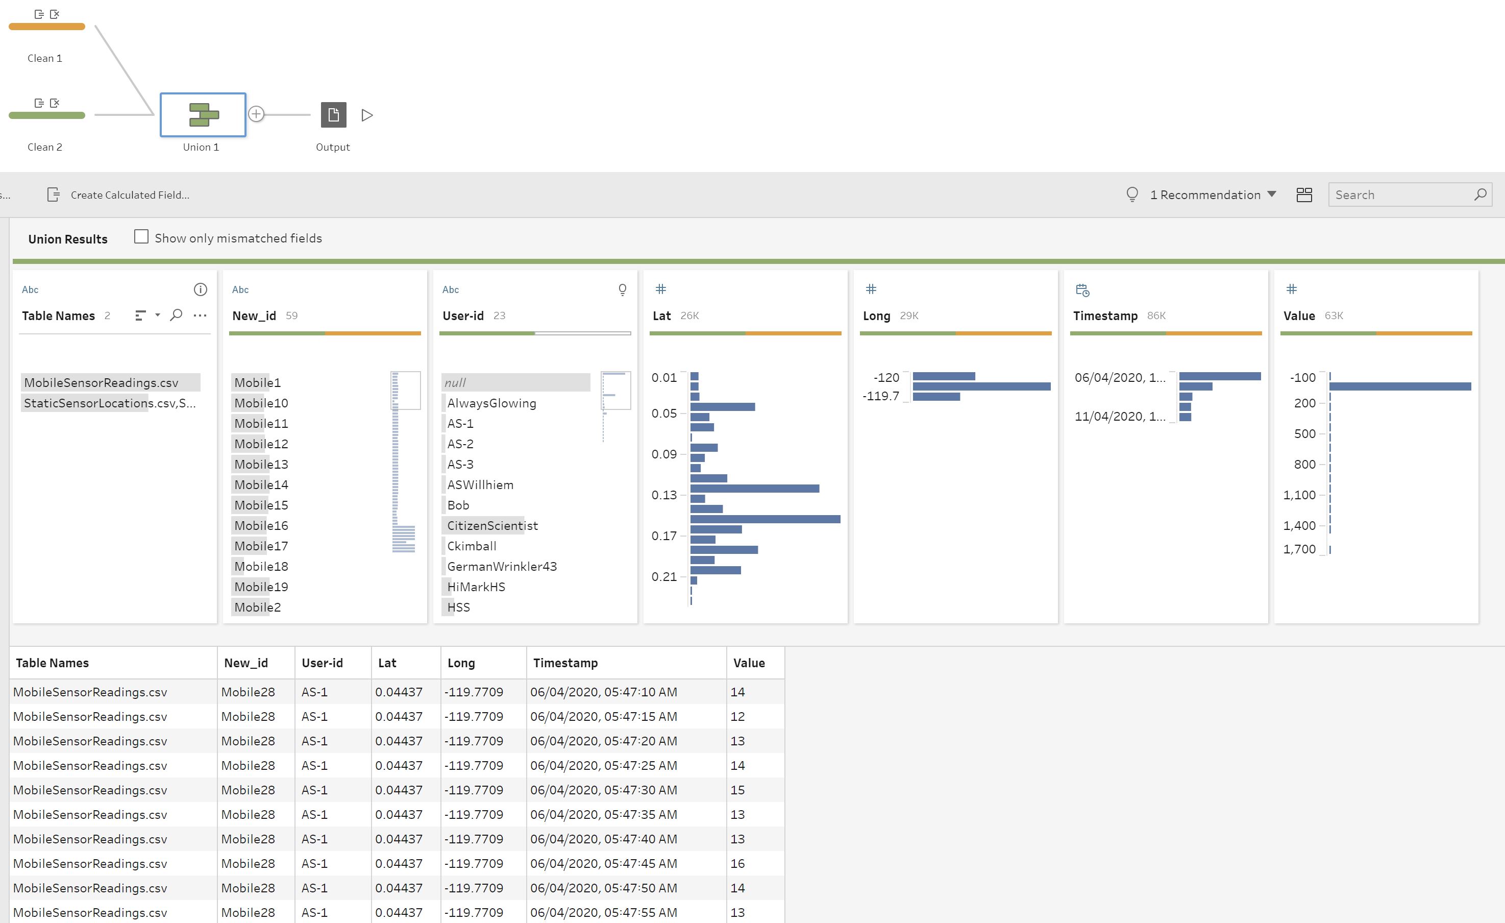1505x923 pixels.
Task: Click the recommendations lightbulb icon
Action: [x=1132, y=195]
